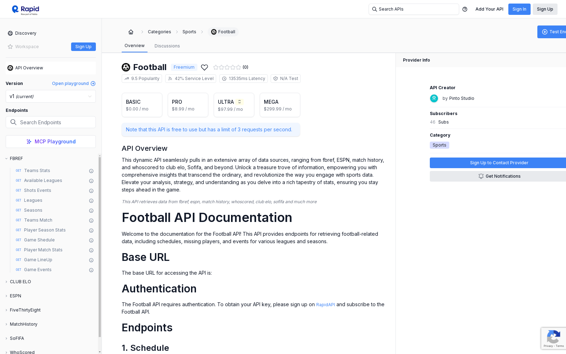Viewport: 566px width, 354px height.
Task: Expand the FiveThirtyEight endpoint group
Action: coord(6,310)
